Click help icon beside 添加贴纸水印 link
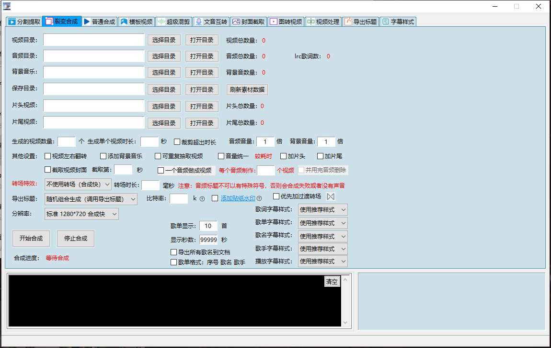Viewport: 551px width, 348px height. tap(259, 199)
